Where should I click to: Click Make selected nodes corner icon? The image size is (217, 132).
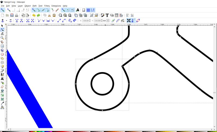[39, 21]
